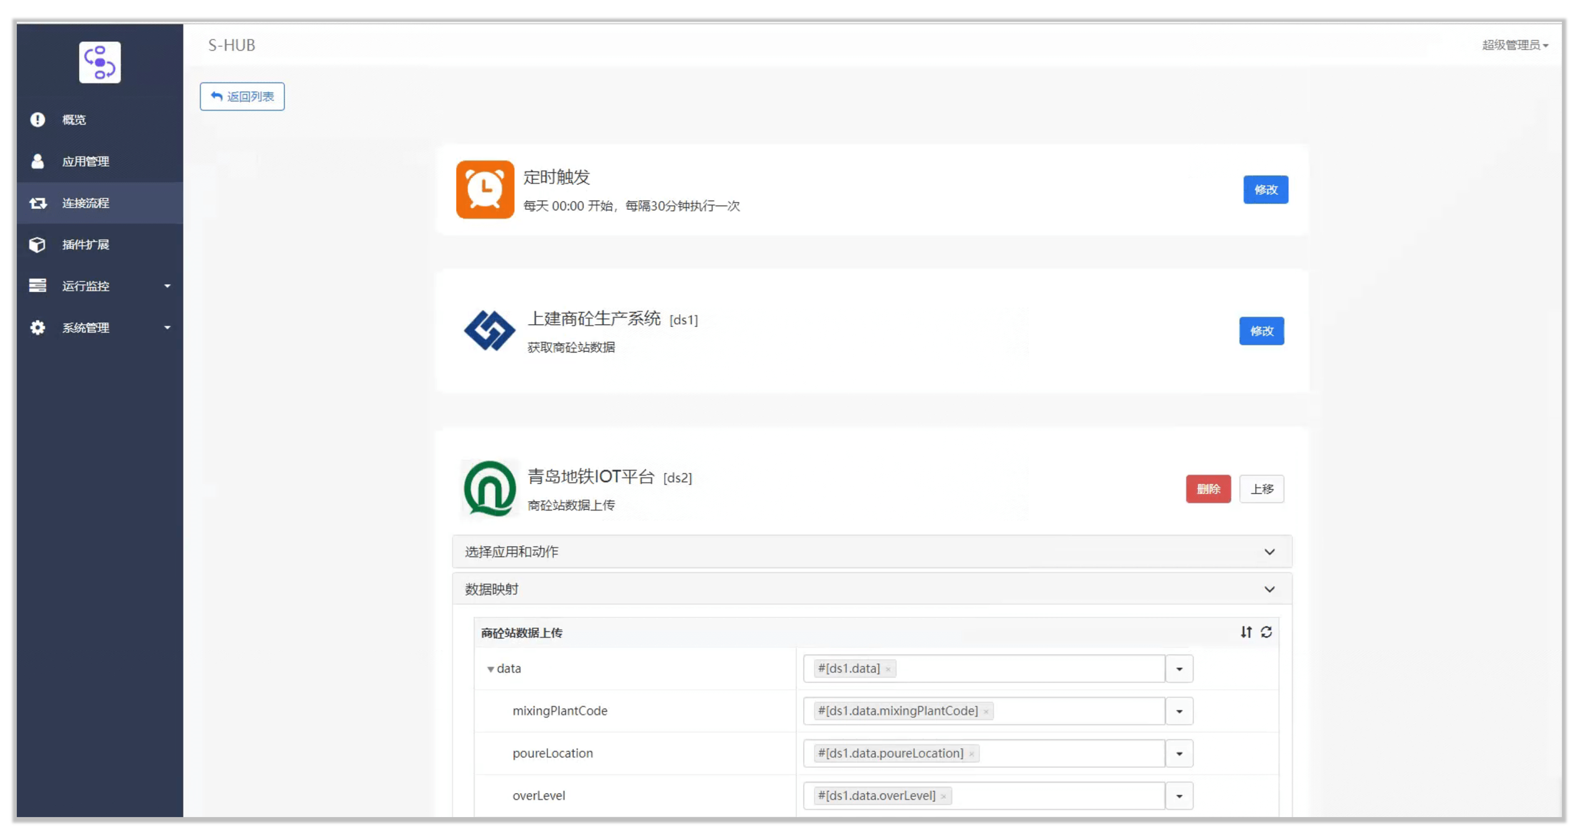The width and height of the screenshot is (1575, 837).
Task: Click the data mapping input field
Action: pos(984,669)
